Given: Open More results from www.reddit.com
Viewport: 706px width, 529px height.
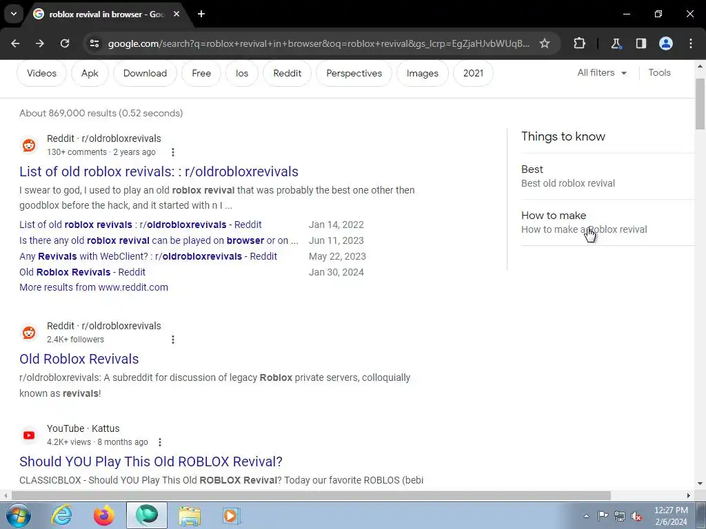Looking at the screenshot, I should pos(94,287).
